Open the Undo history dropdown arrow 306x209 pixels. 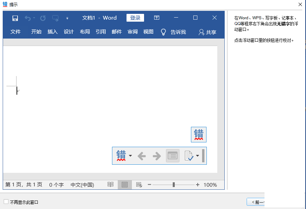(x=34, y=18)
